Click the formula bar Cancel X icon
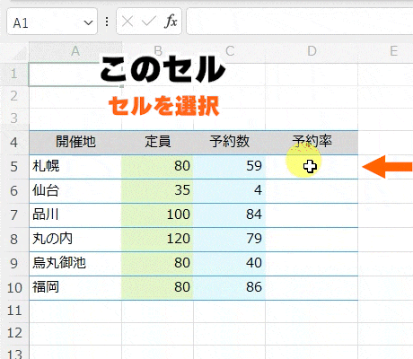Image resolution: width=413 pixels, height=359 pixels. coord(127,22)
